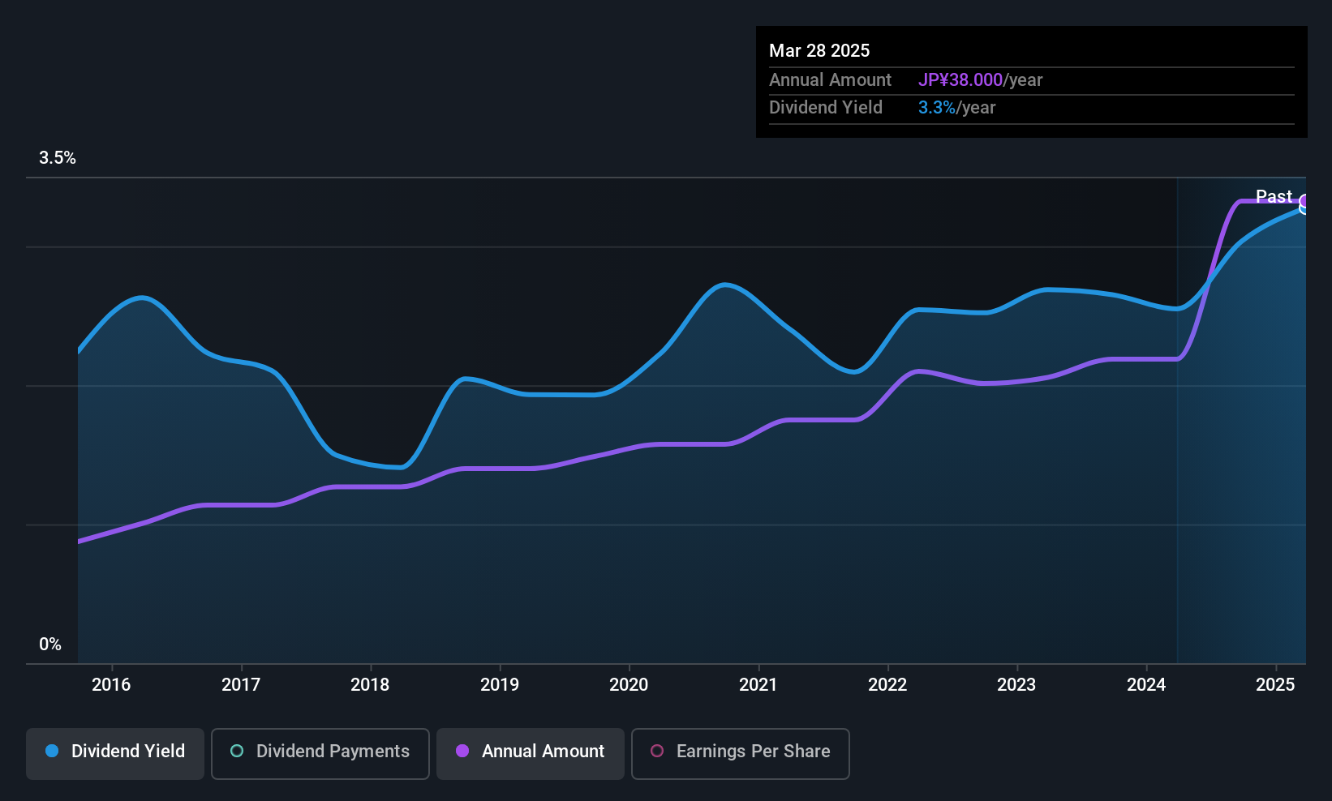This screenshot has height=801, width=1332.
Task: Click the Mar 28 2025 tooltip date
Action: click(819, 51)
